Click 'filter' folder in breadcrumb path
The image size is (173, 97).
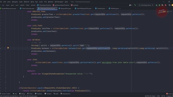tap(28, 5)
